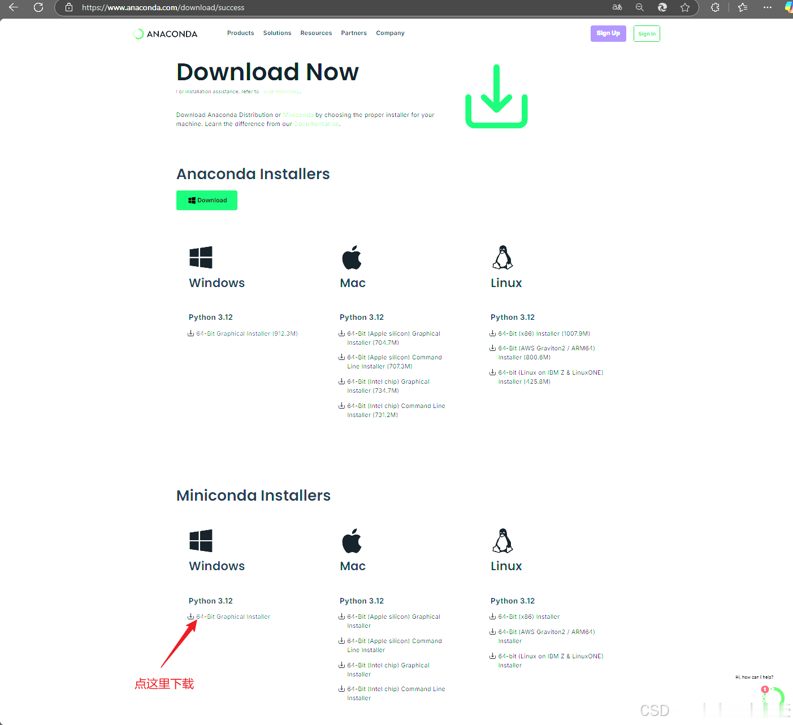This screenshot has width=793, height=725.
Task: Download Anaconda Linux on IBM Z Installer (425.8M)
Action: [547, 377]
